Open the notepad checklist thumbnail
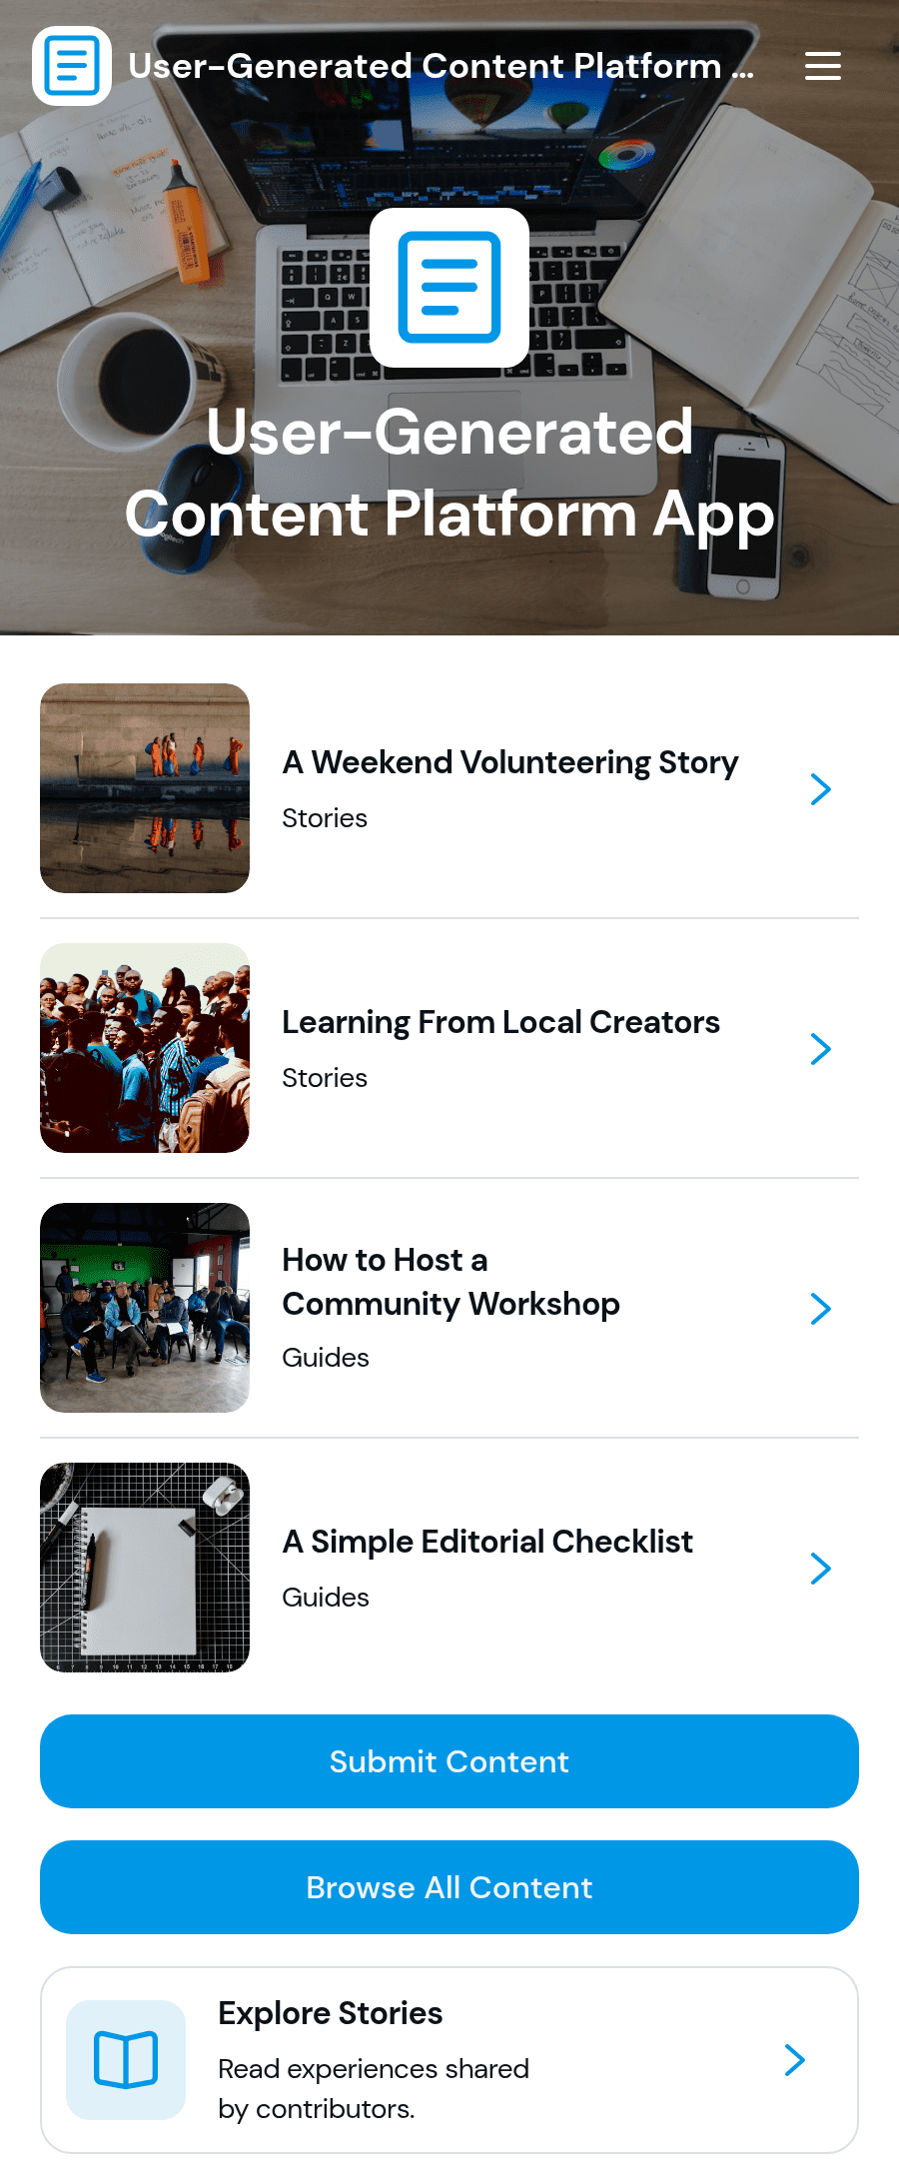The image size is (899, 2178). 145,1568
